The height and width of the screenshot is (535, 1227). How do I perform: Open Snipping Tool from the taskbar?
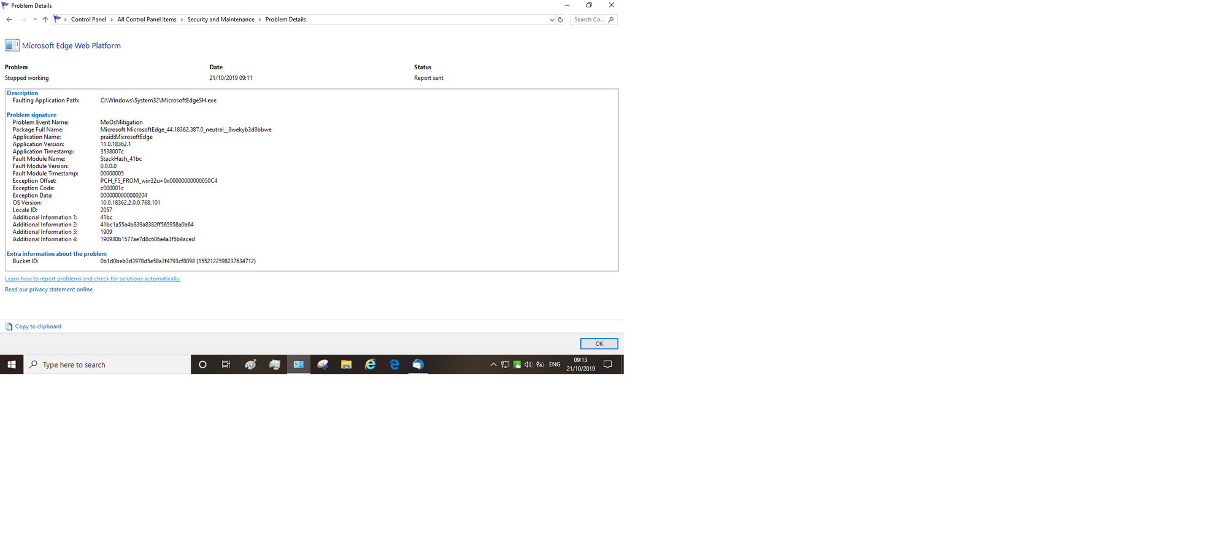[323, 364]
